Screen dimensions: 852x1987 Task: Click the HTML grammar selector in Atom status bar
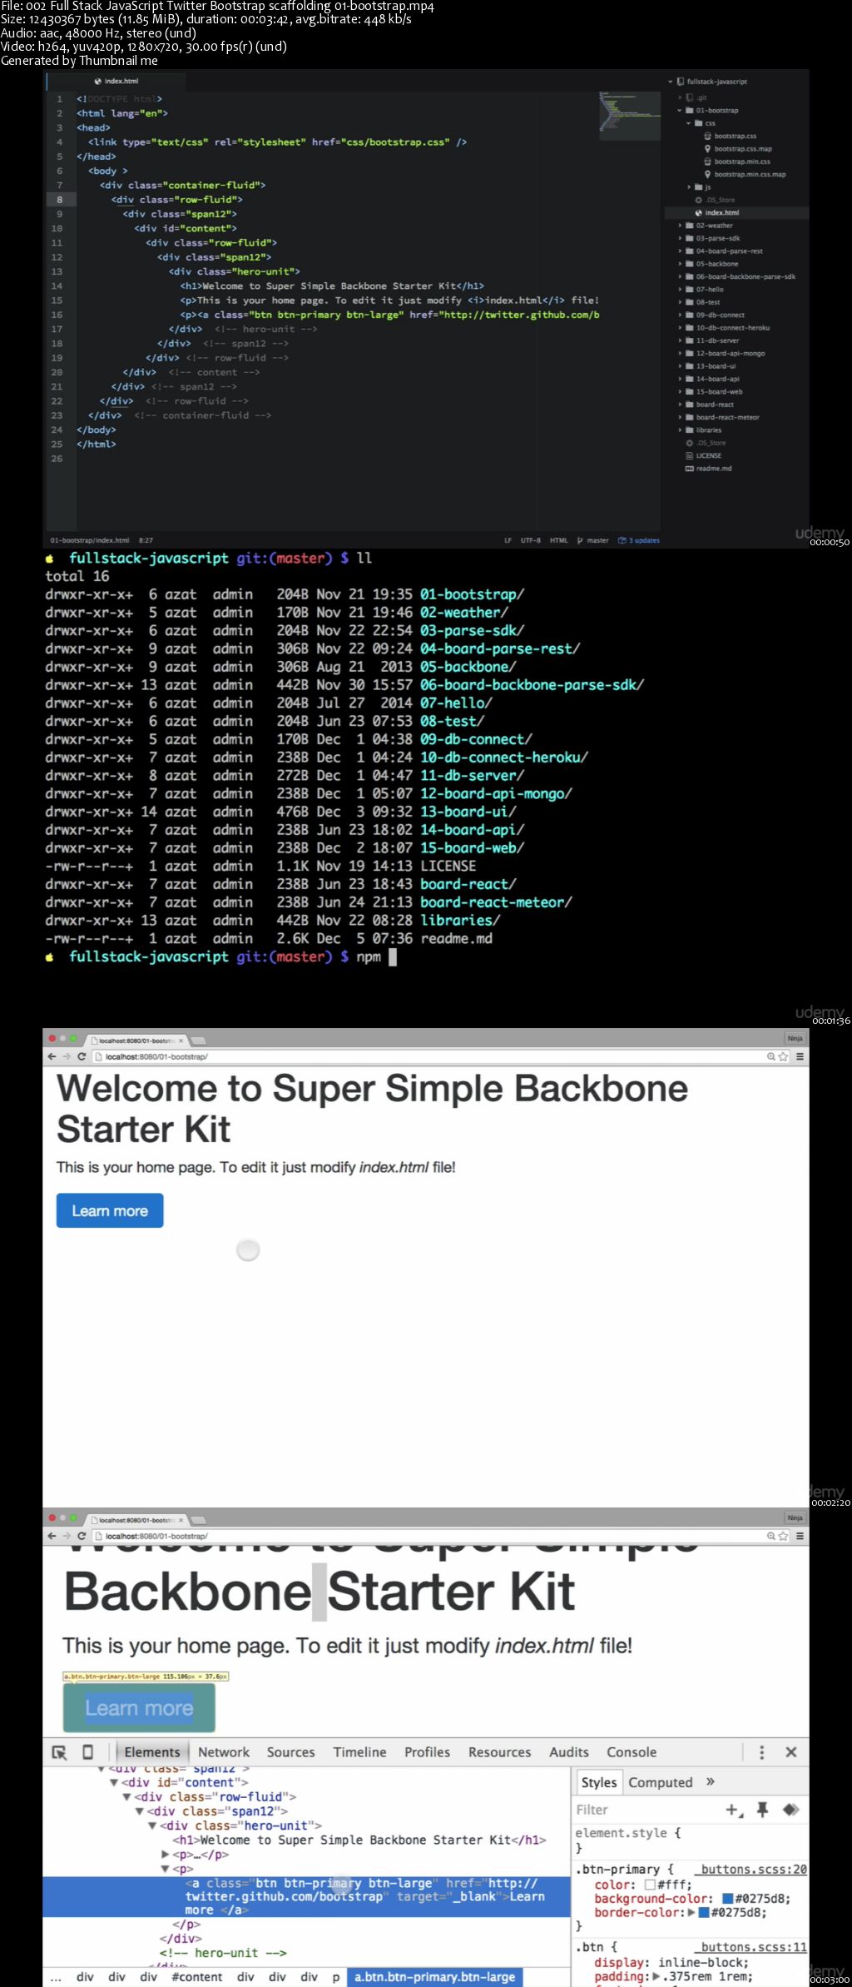coord(559,540)
